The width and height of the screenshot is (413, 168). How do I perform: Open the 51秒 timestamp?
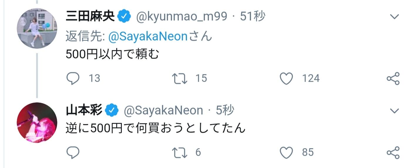coord(252,17)
